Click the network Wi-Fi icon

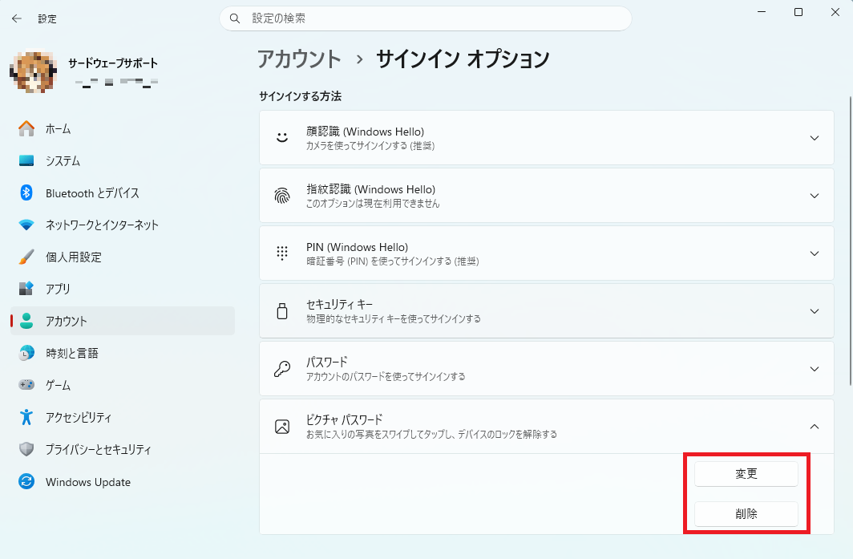coord(26,225)
